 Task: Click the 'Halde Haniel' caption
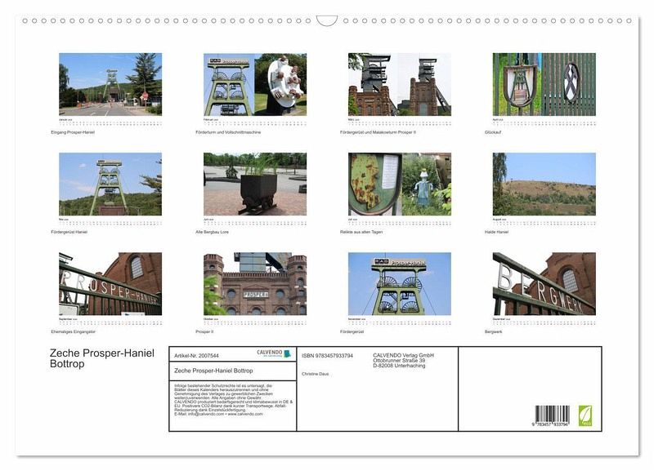[496, 232]
